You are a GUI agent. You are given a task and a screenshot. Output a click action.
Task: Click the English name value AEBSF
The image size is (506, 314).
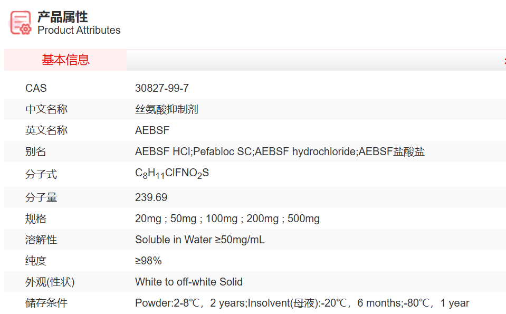(x=152, y=131)
